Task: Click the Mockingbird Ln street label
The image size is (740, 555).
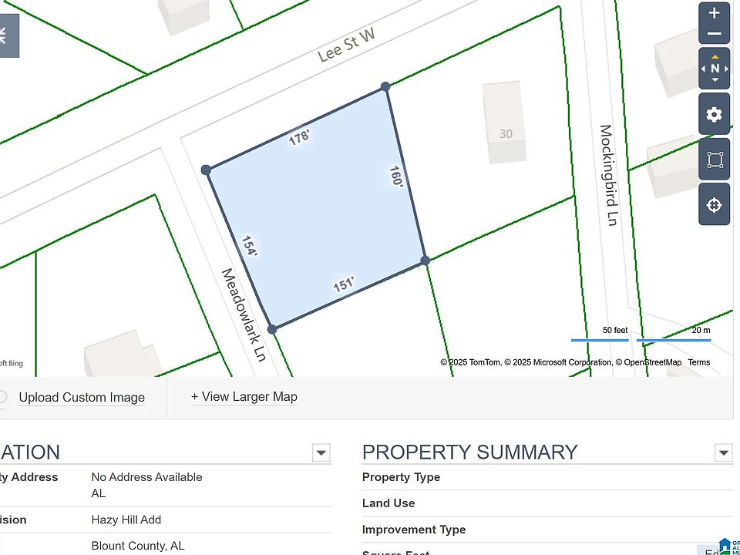Action: pos(608,175)
